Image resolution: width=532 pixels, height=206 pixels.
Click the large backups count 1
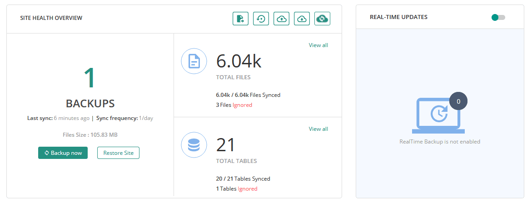pyautogui.click(x=89, y=78)
